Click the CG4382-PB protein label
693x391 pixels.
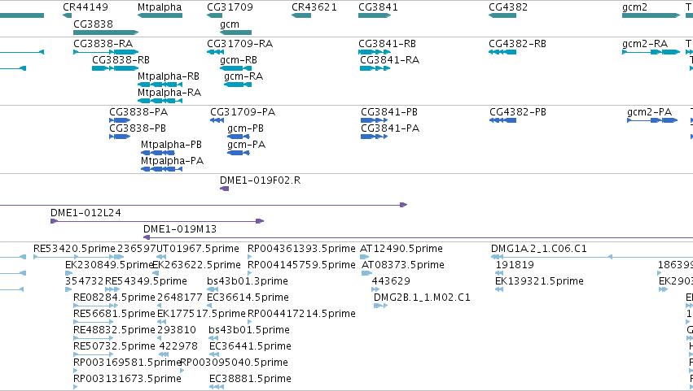click(x=518, y=112)
